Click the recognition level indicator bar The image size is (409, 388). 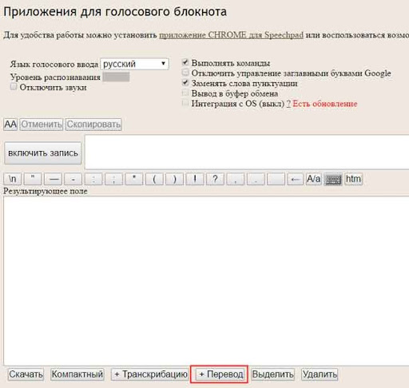[x=117, y=77]
